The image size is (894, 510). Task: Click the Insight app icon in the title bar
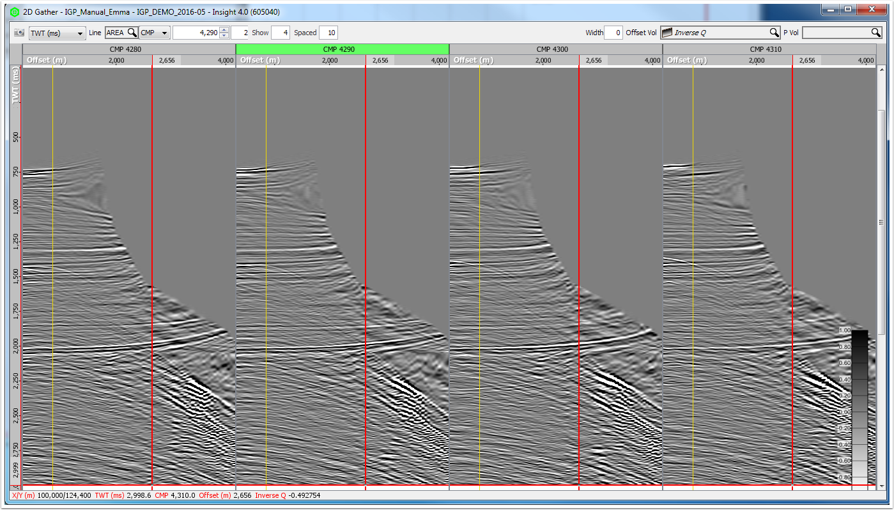[x=15, y=12]
